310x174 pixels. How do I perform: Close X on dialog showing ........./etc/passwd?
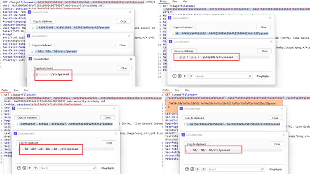pyautogui.click(x=131, y=59)
